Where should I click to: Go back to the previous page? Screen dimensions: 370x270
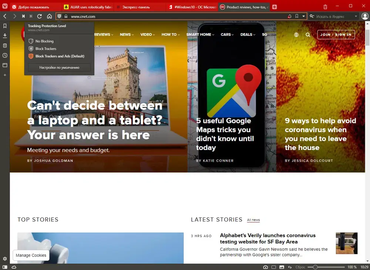5,16
